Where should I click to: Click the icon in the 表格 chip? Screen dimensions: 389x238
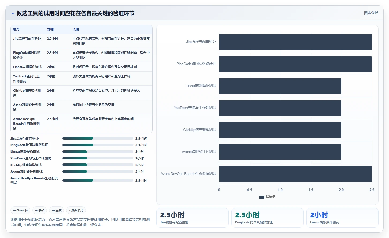pyautogui.click(x=36, y=211)
